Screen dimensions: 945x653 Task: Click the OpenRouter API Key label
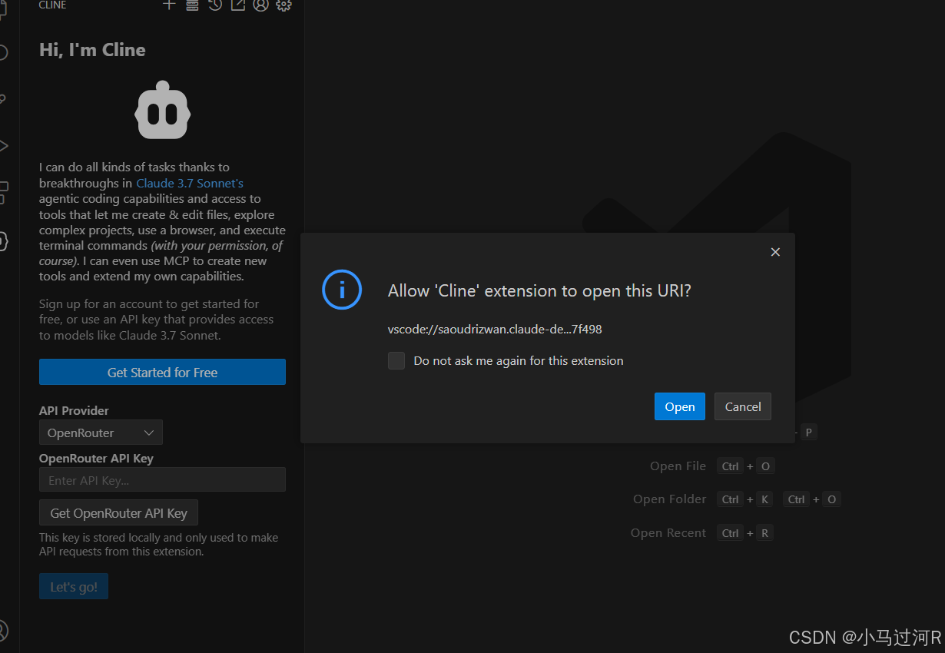coord(96,458)
